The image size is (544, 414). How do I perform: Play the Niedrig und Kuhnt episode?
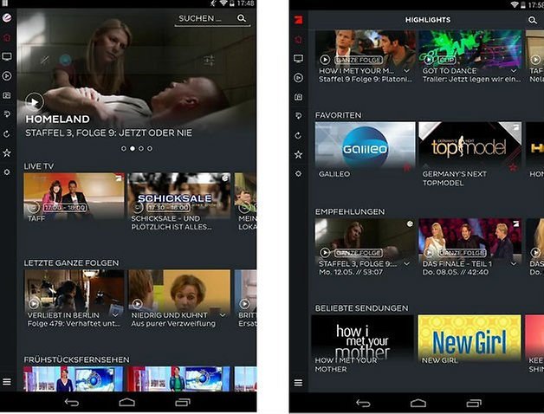pos(138,304)
